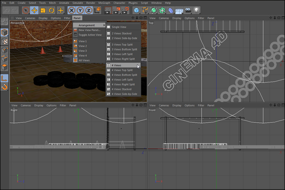285x190 pixels.
Task: Toggle X axis lock
Action: click(x=71, y=10)
